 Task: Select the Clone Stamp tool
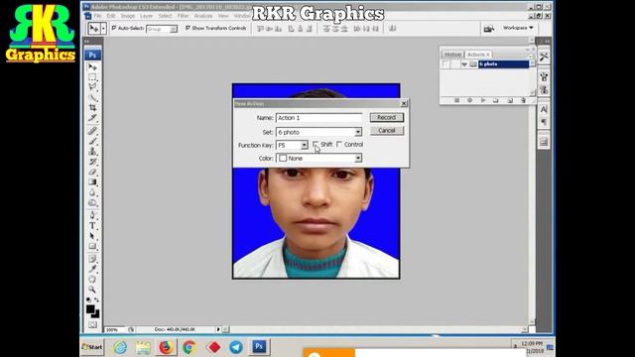click(x=92, y=152)
